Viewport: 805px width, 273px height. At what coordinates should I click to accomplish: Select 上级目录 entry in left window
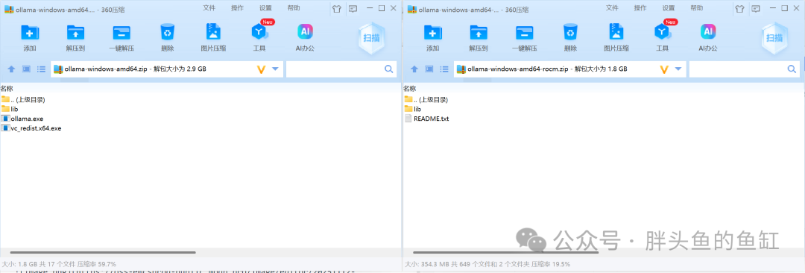(x=23, y=99)
